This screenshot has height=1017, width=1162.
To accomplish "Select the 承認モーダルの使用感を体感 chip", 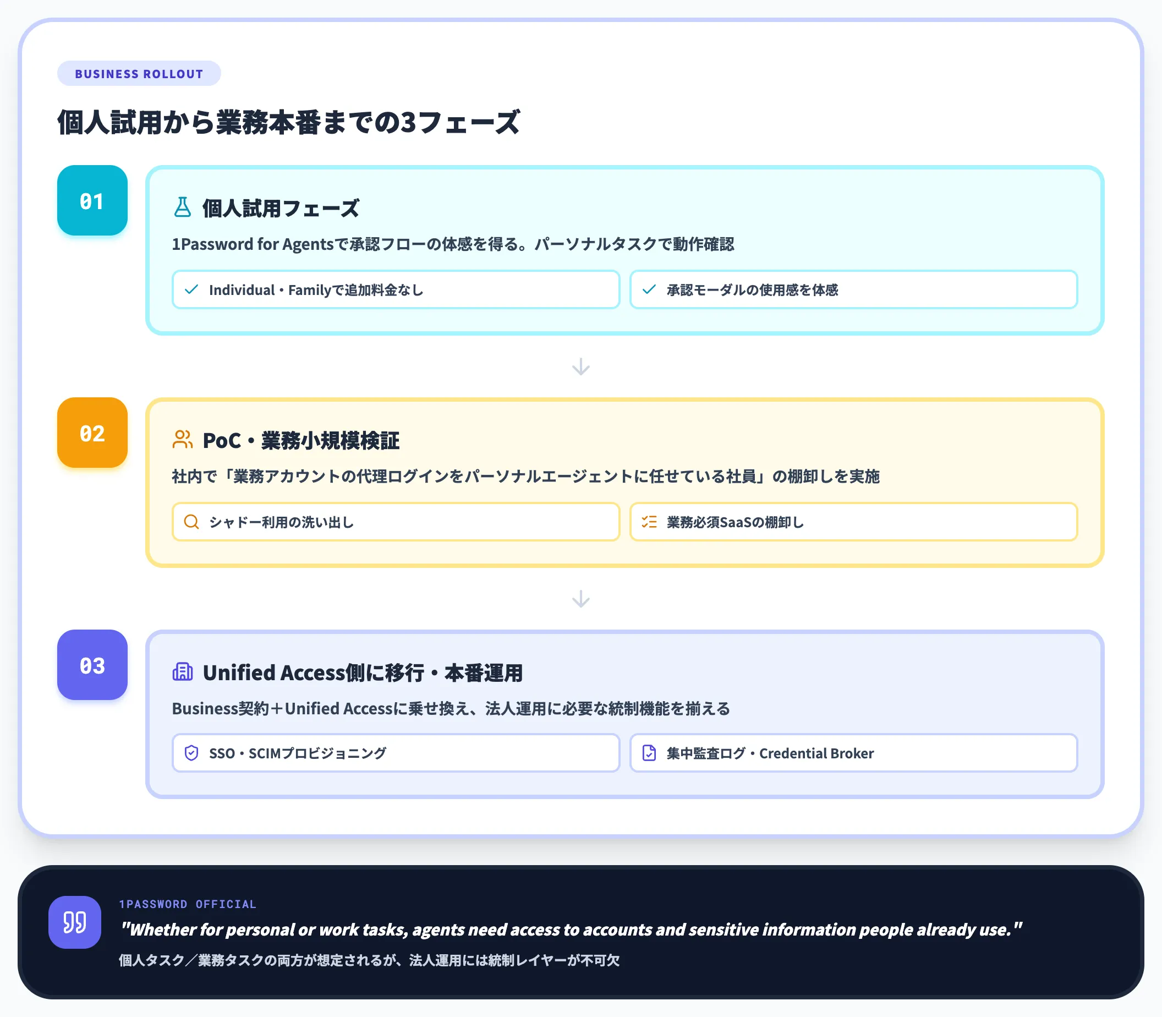I will (x=853, y=289).
